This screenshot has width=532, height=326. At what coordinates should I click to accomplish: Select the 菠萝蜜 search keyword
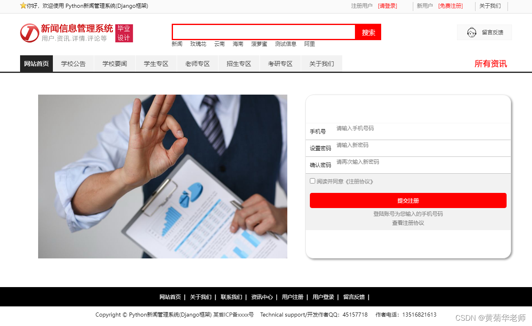point(259,44)
